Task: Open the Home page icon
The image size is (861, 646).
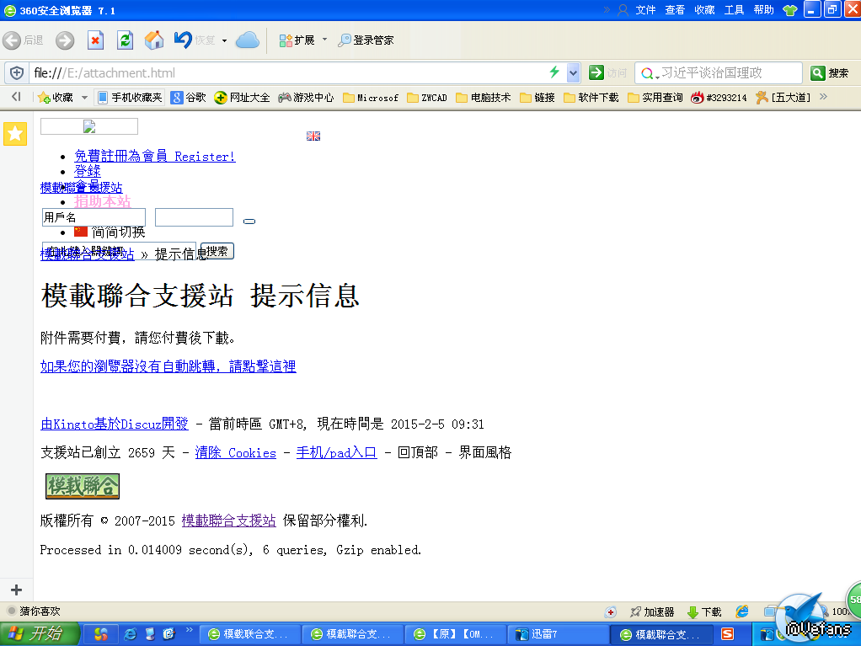Action: tap(154, 40)
